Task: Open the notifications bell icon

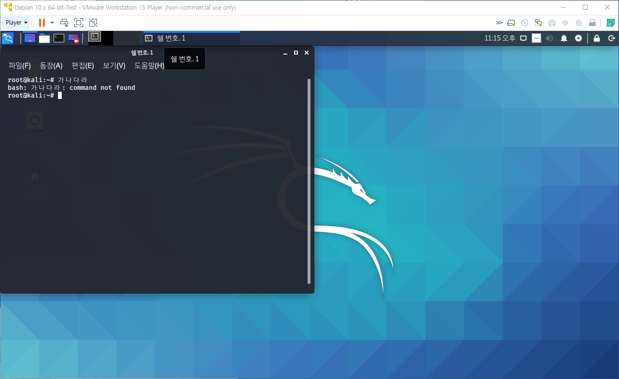Action: [x=563, y=38]
